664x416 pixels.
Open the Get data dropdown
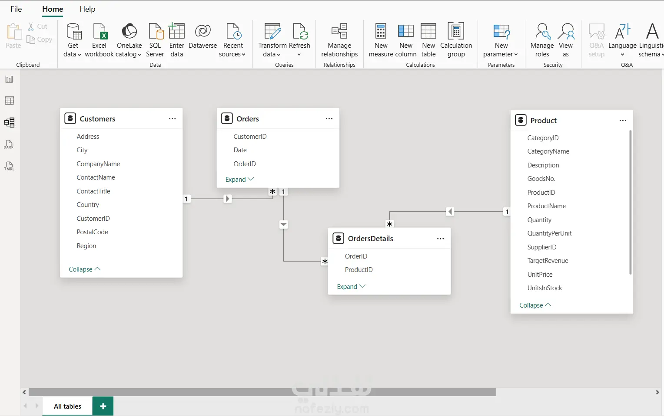point(73,40)
